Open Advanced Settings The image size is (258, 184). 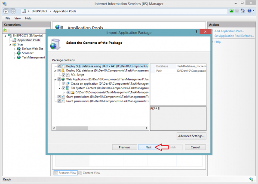[x=191, y=136]
